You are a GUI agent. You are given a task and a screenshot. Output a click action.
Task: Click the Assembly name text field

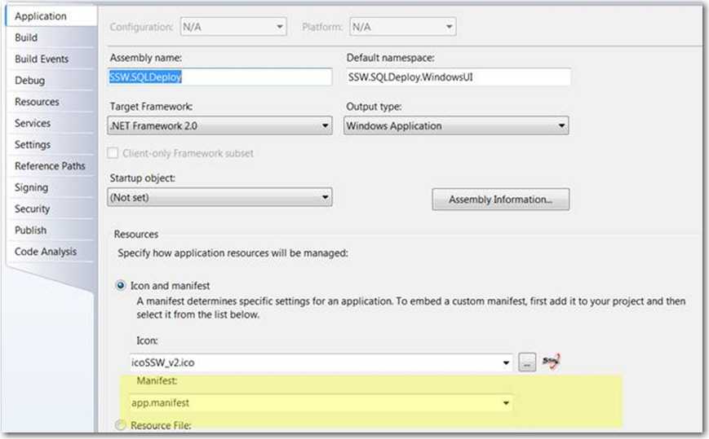pyautogui.click(x=220, y=77)
